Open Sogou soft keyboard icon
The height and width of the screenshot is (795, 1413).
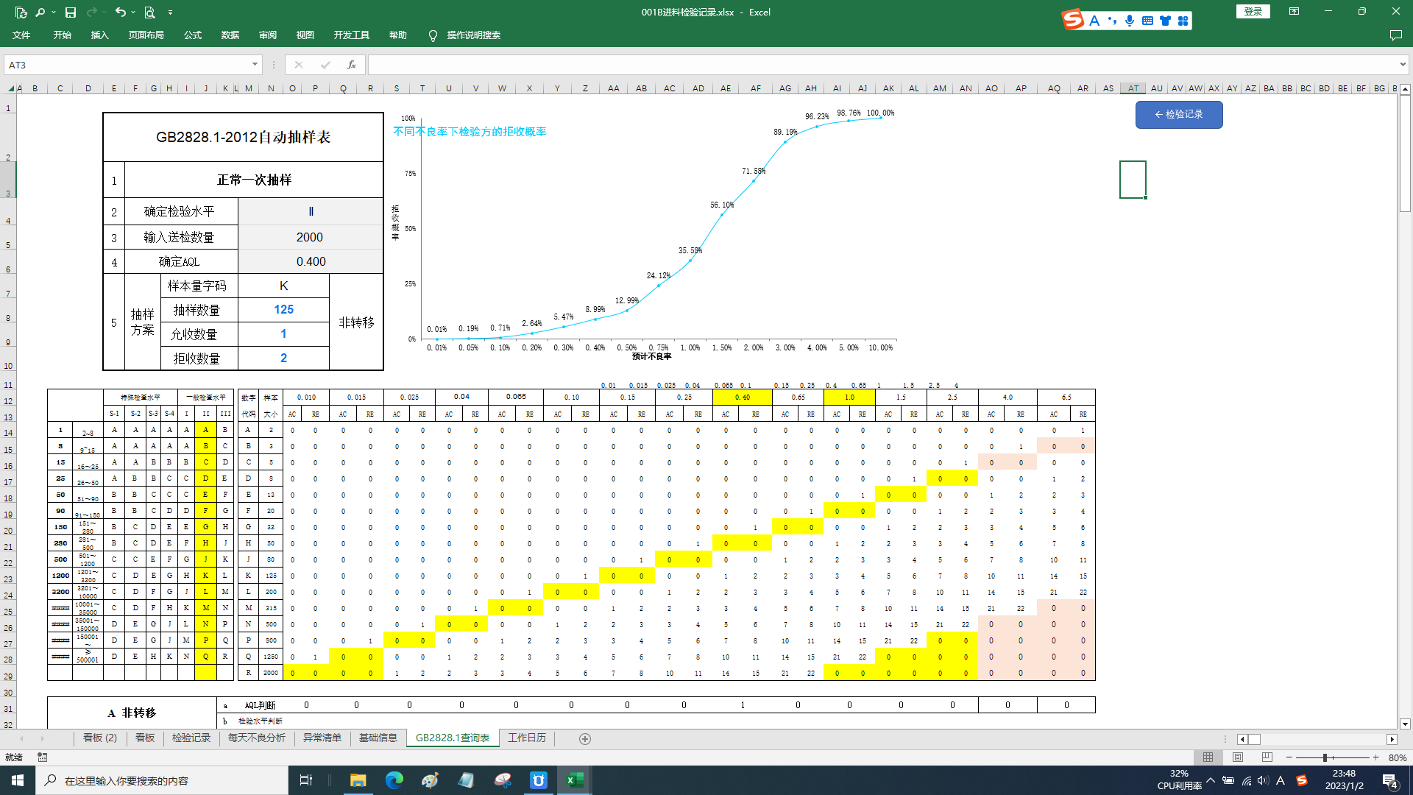[1147, 21]
